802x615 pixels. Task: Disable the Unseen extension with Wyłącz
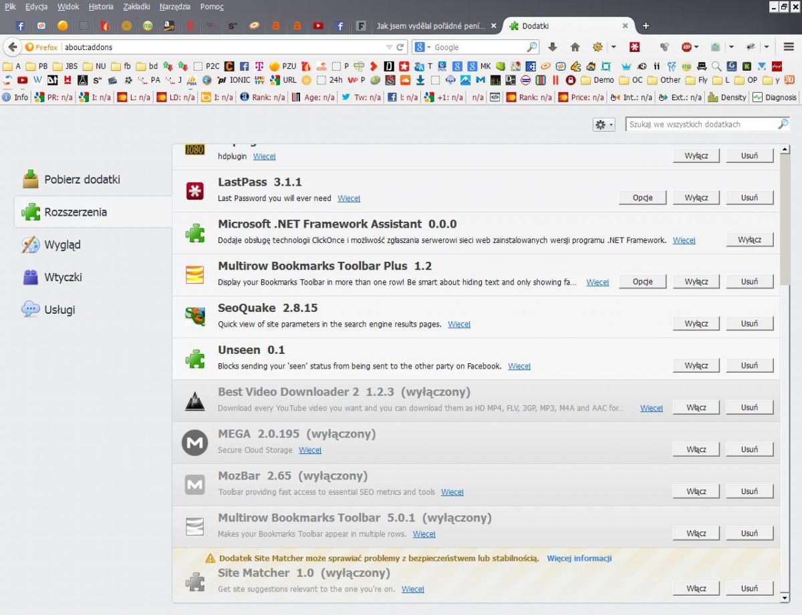(696, 366)
